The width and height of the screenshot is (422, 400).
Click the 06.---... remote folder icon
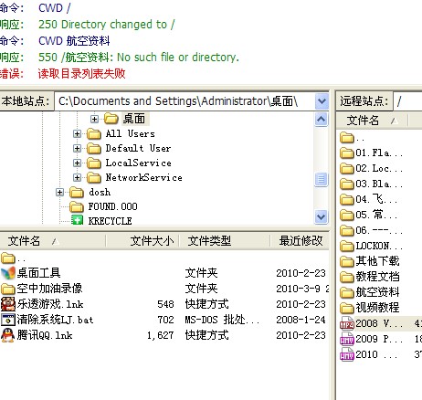pos(347,230)
